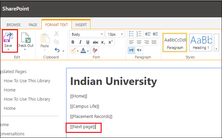Apply the Paragraph style

pyautogui.click(x=175, y=42)
